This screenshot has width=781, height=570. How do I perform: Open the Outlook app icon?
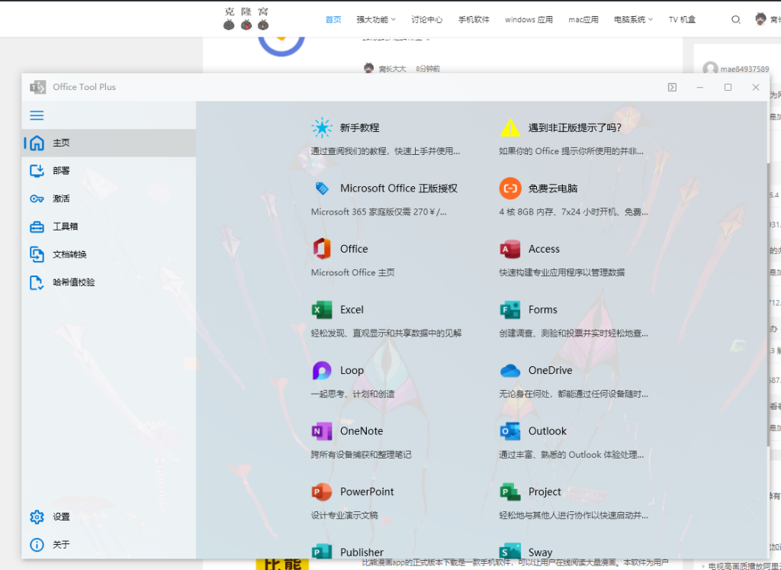click(x=510, y=431)
